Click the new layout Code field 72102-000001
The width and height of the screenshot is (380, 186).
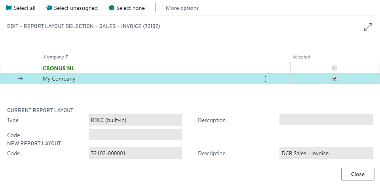click(135, 153)
